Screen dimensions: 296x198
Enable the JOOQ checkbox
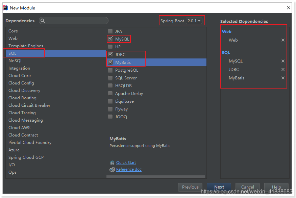110,117
